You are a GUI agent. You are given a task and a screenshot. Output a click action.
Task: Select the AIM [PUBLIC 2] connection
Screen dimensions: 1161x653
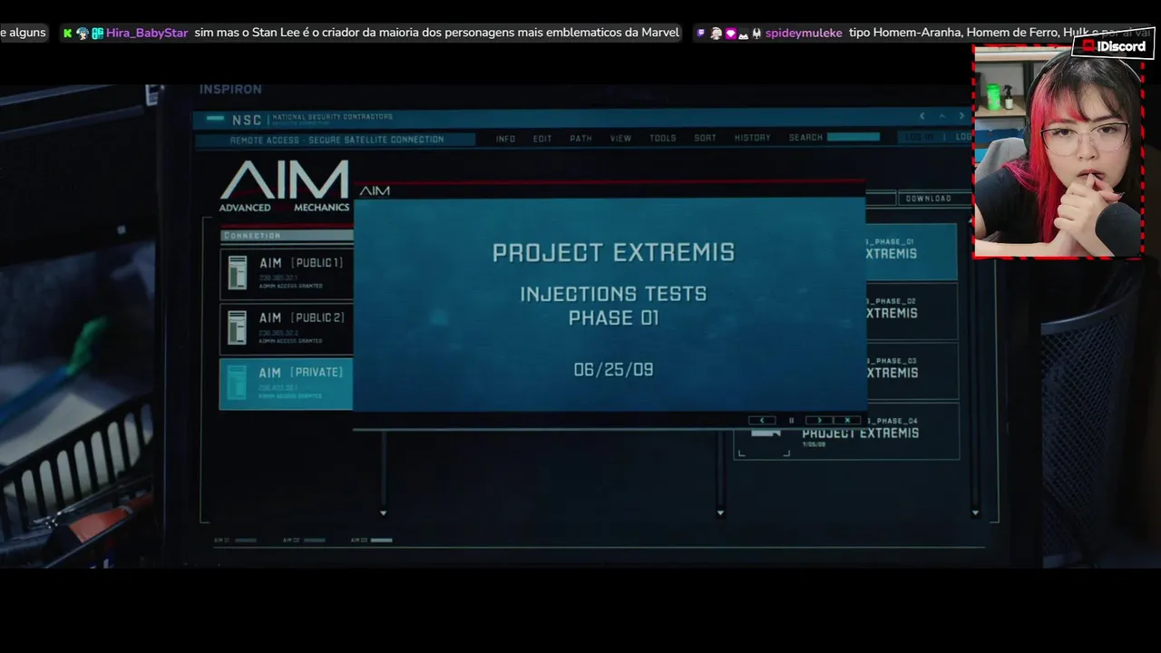point(287,328)
